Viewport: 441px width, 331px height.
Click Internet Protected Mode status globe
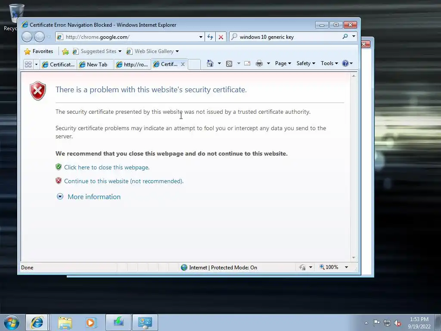tap(184, 267)
